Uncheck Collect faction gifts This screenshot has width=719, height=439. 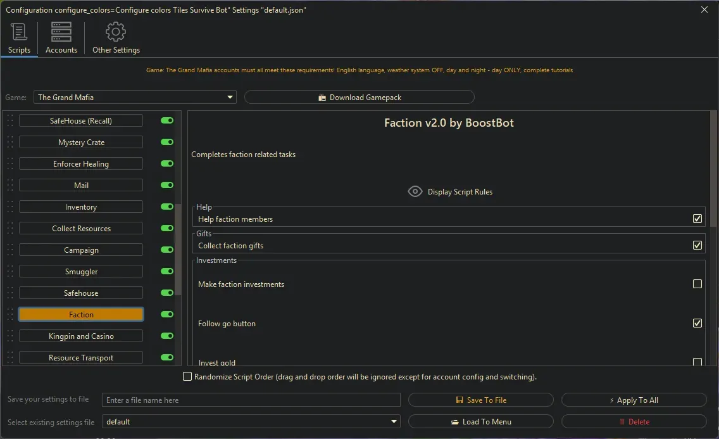click(x=697, y=245)
